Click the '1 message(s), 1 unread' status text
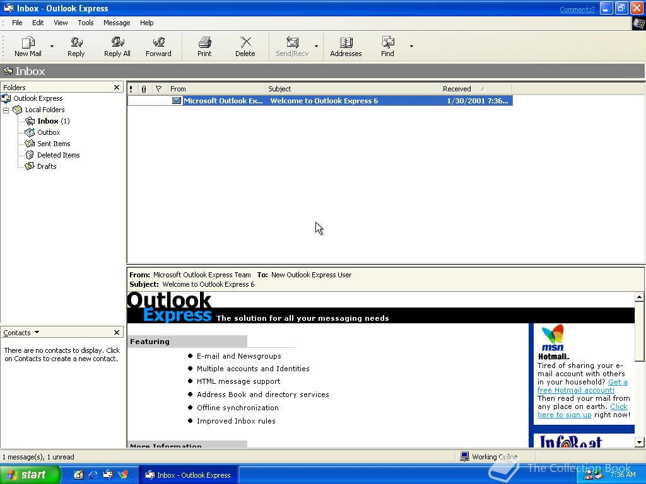 (x=38, y=457)
